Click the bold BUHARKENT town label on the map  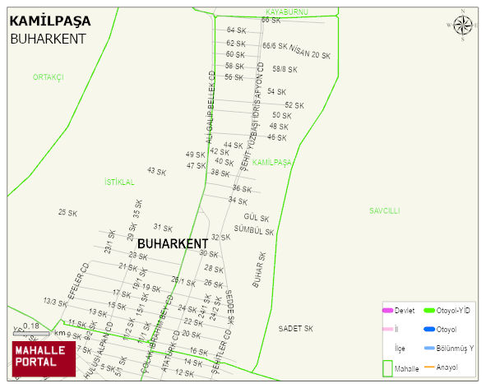coord(173,244)
